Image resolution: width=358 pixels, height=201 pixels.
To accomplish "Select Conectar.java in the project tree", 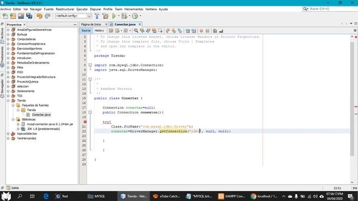I will 41,114.
